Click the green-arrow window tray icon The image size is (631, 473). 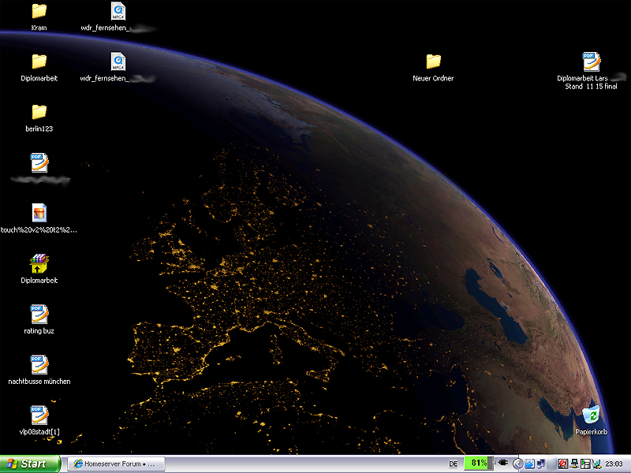pyautogui.click(x=585, y=464)
